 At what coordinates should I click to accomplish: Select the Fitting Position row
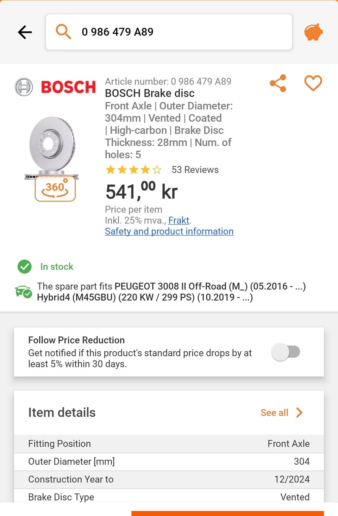(x=169, y=444)
